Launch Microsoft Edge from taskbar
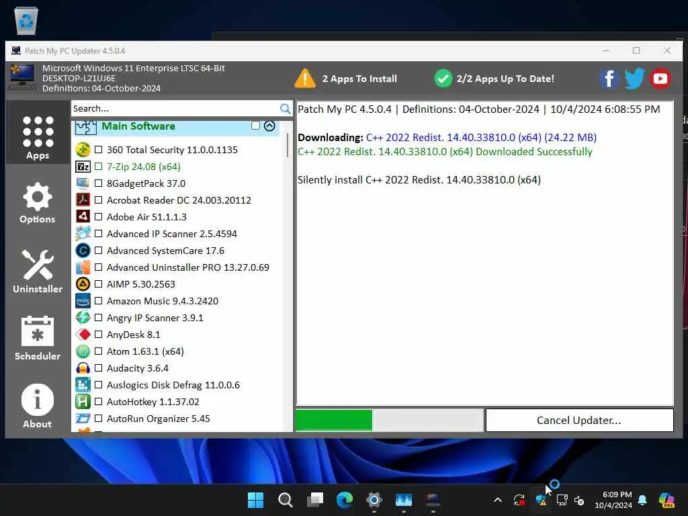 pyautogui.click(x=345, y=500)
